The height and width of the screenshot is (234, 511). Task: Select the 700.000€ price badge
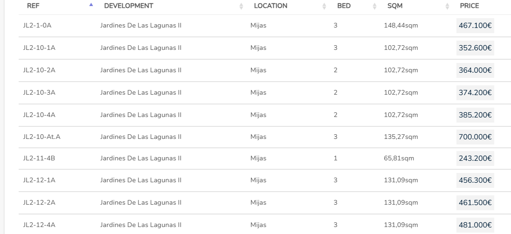[x=475, y=137]
